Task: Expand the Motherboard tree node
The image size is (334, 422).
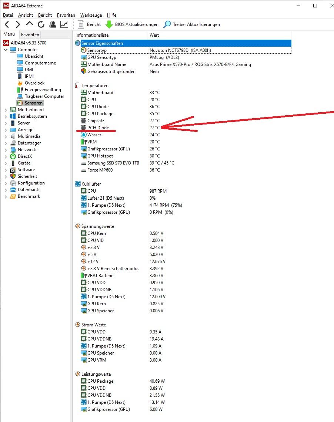Action: point(6,110)
